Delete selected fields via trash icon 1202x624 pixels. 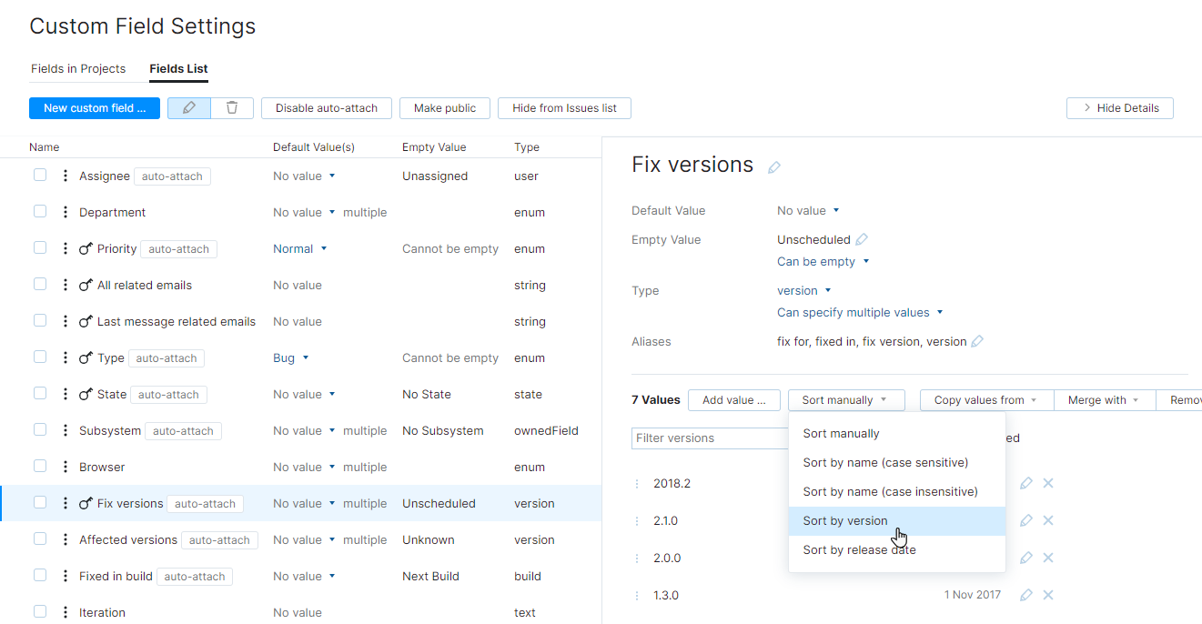click(x=232, y=107)
